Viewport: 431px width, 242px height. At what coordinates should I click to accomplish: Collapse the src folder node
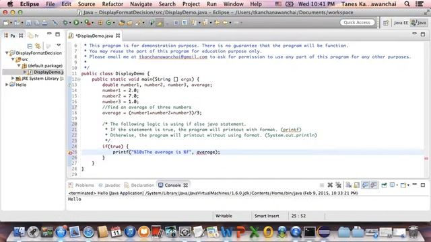[13, 59]
